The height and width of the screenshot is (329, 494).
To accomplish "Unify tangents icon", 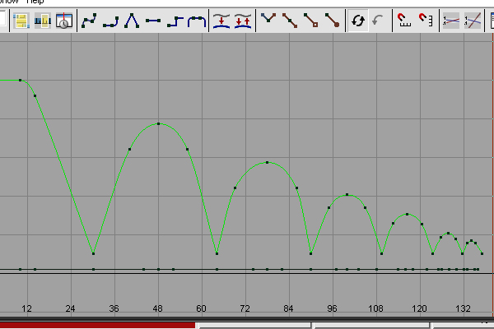I will coord(290,21).
